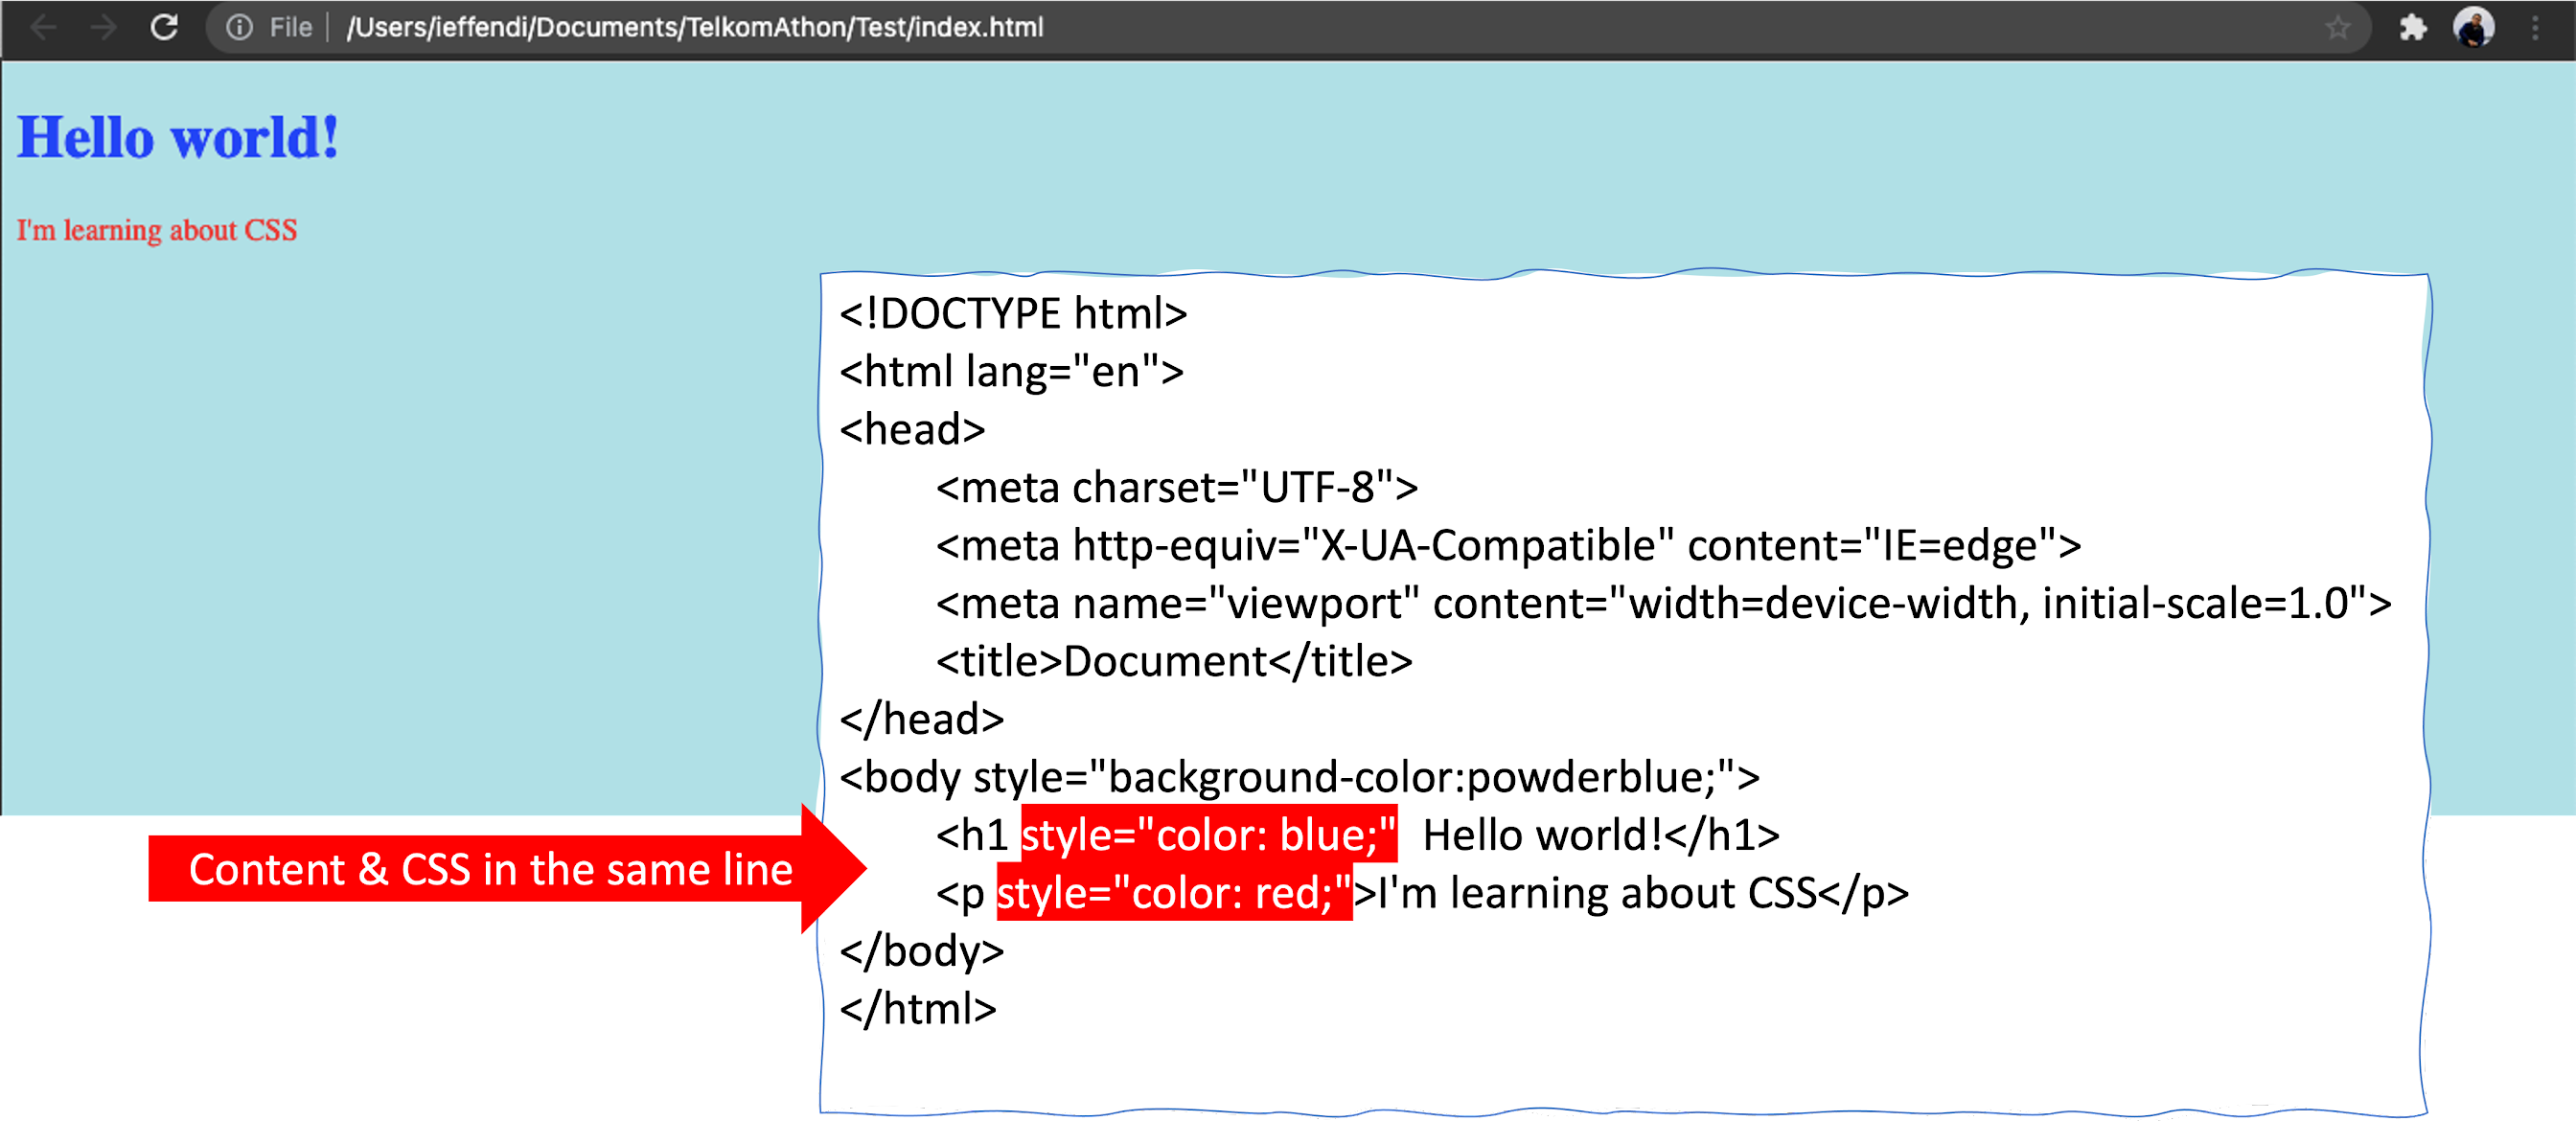The width and height of the screenshot is (2576, 1121).
Task: Click the <title>Document</title> code line
Action: point(1174,661)
